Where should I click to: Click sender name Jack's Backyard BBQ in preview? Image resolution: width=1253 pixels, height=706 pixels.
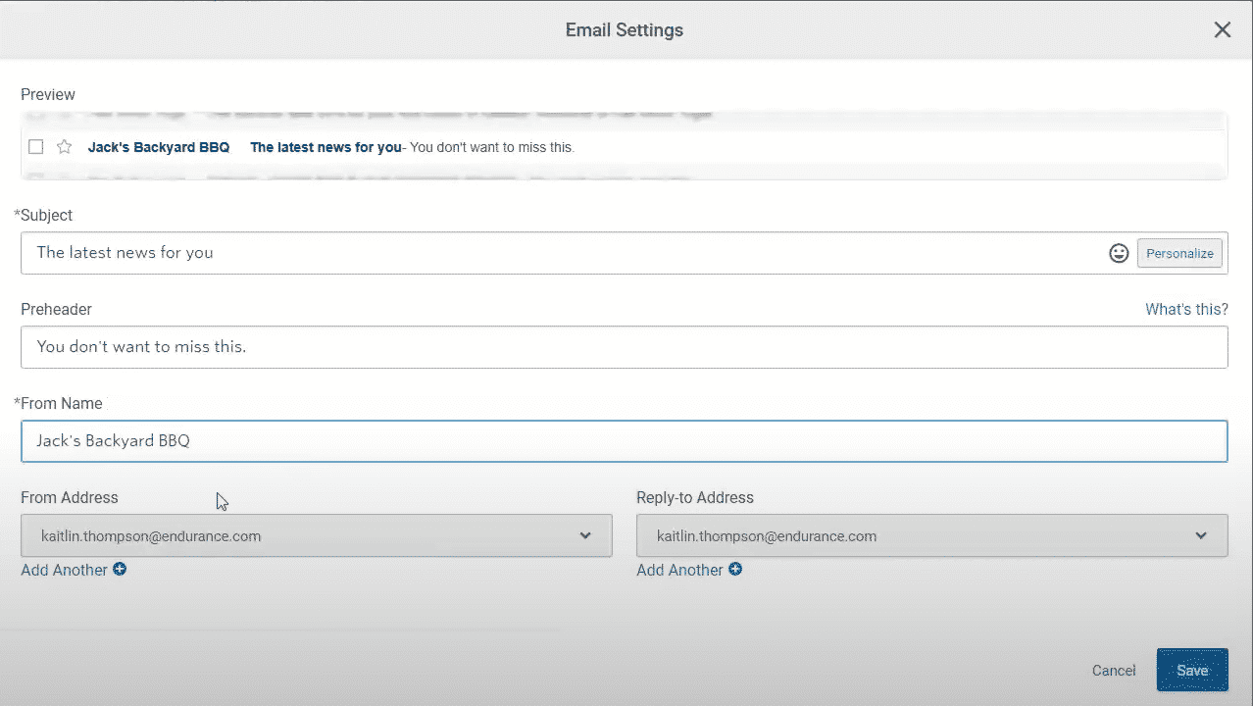(159, 147)
